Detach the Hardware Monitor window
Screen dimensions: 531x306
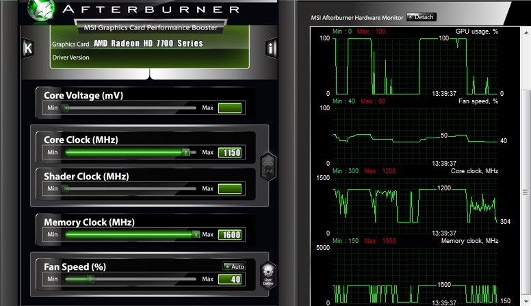(421, 17)
